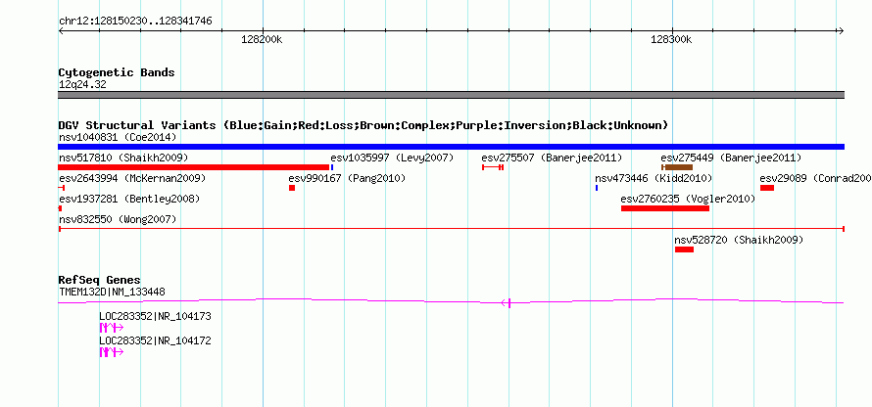Open the nsv517810 (Shaikh2009) label
This screenshot has height=407, width=872.
click(x=123, y=158)
